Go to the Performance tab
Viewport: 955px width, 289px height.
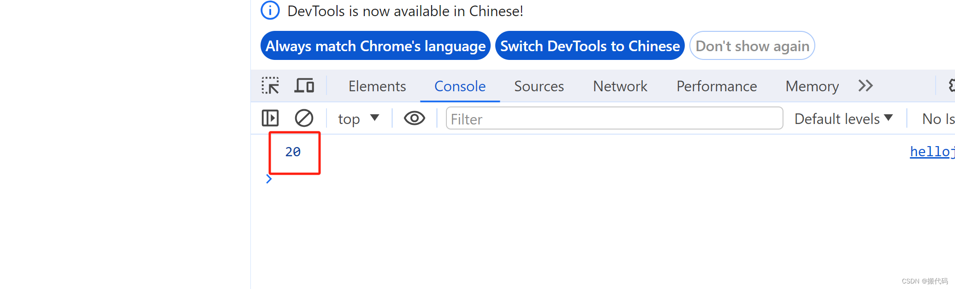716,86
